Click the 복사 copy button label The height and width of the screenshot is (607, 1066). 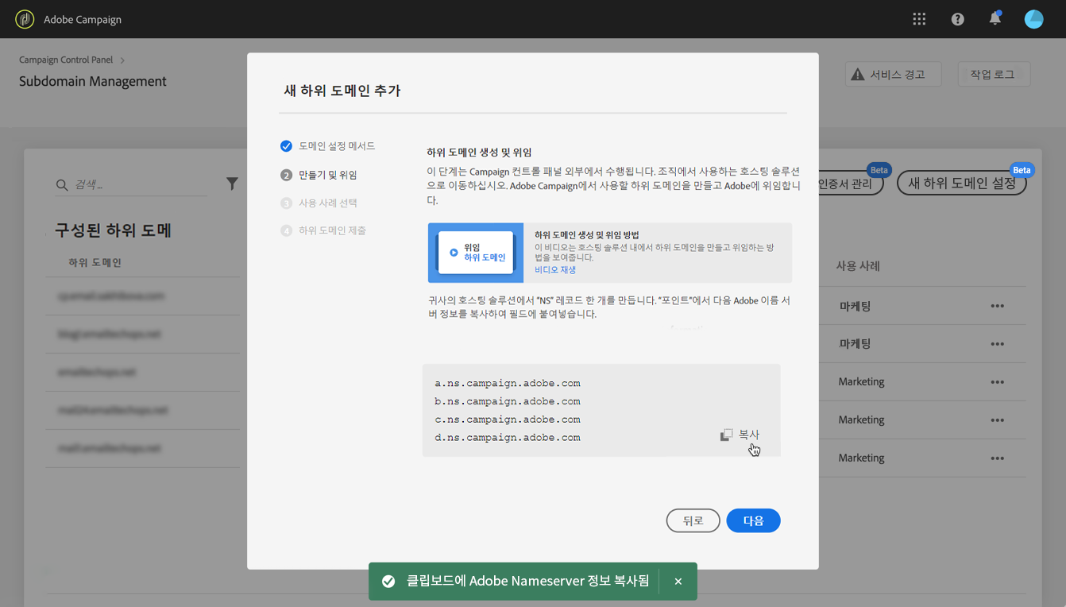click(x=749, y=435)
